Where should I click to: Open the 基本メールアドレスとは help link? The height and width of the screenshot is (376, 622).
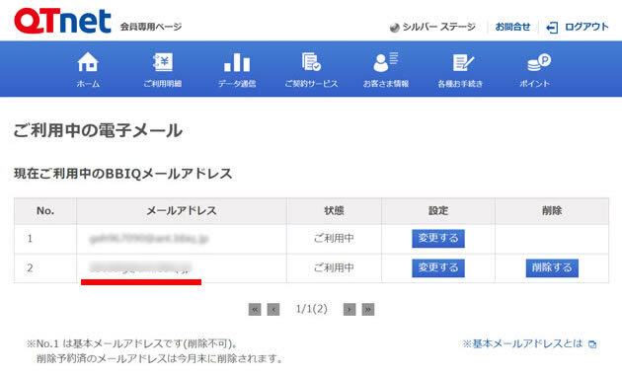(x=529, y=343)
